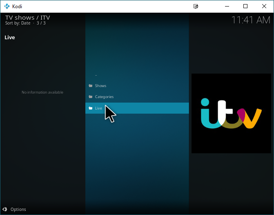Viewport: 274px width, 215px height.
Task: Click the Kodi logo in title bar
Action: point(7,6)
